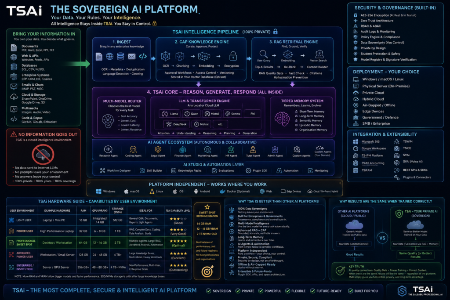Click the Research Agent icon
450x300 pixels.
(108, 149)
